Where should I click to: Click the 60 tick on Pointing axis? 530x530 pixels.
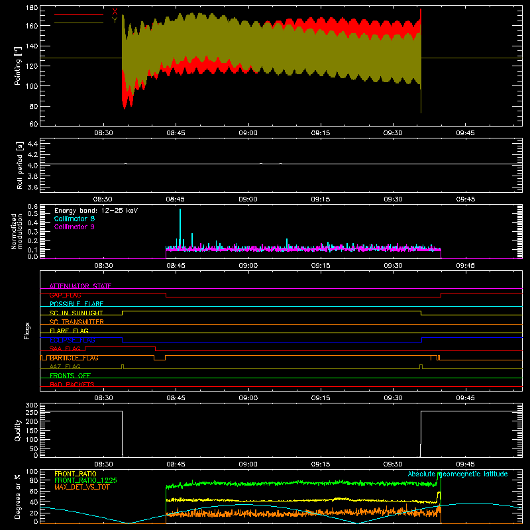(34, 124)
